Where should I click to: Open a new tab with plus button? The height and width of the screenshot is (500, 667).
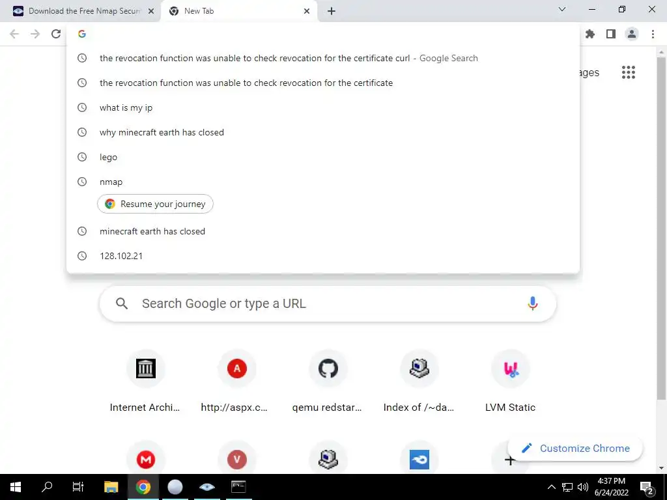click(x=332, y=11)
